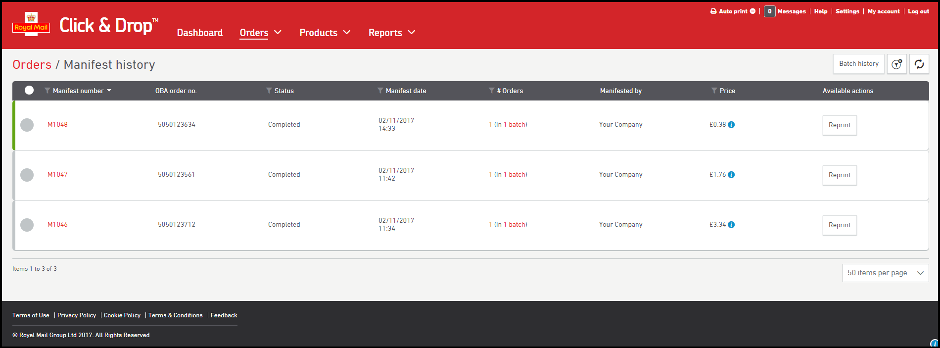The height and width of the screenshot is (348, 940).
Task: Click Reprint for manifest M1047
Action: [839, 175]
